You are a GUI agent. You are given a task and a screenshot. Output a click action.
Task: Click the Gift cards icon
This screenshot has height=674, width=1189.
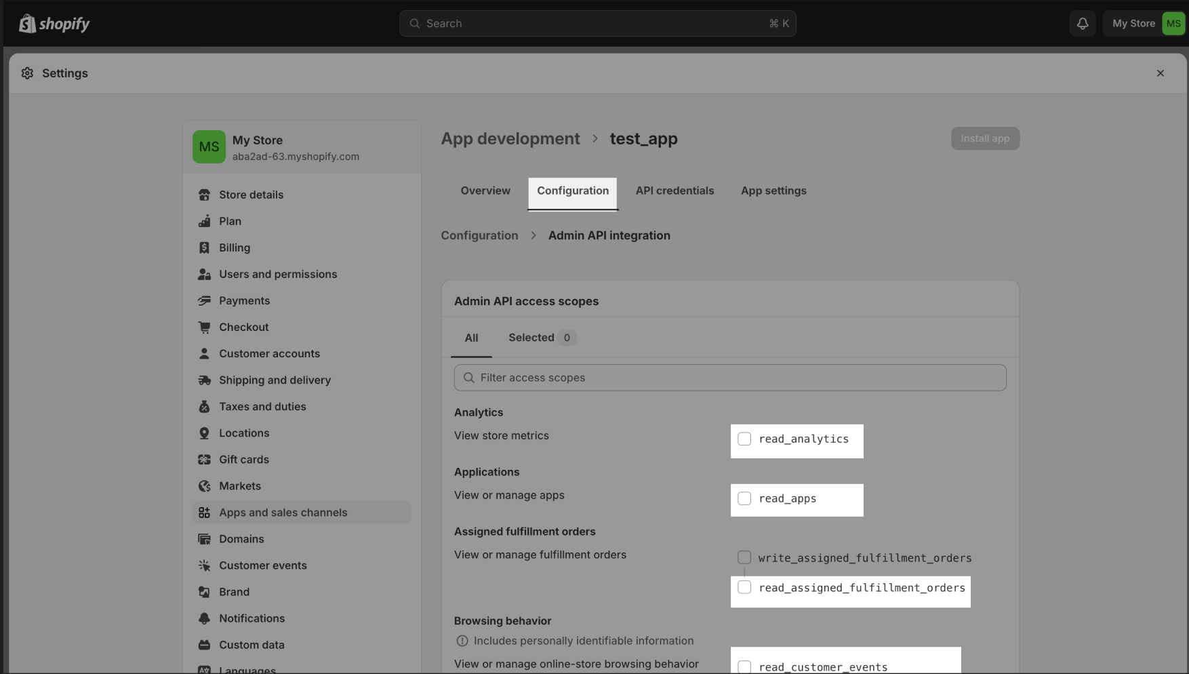click(x=204, y=460)
